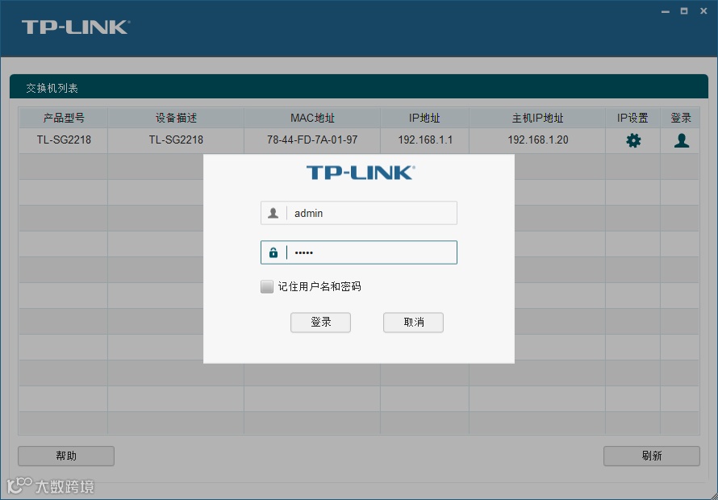Click the MAC地址 column header

coord(312,118)
